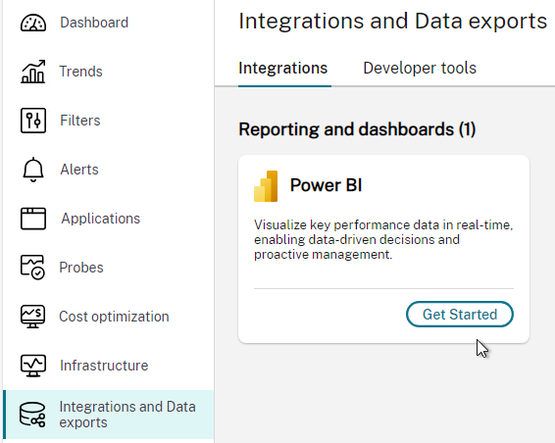This screenshot has width=555, height=443.
Task: Select the Filters sliders icon
Action: point(33,121)
